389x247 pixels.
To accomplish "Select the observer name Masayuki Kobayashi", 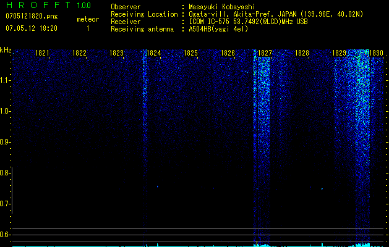I will [222, 7].
